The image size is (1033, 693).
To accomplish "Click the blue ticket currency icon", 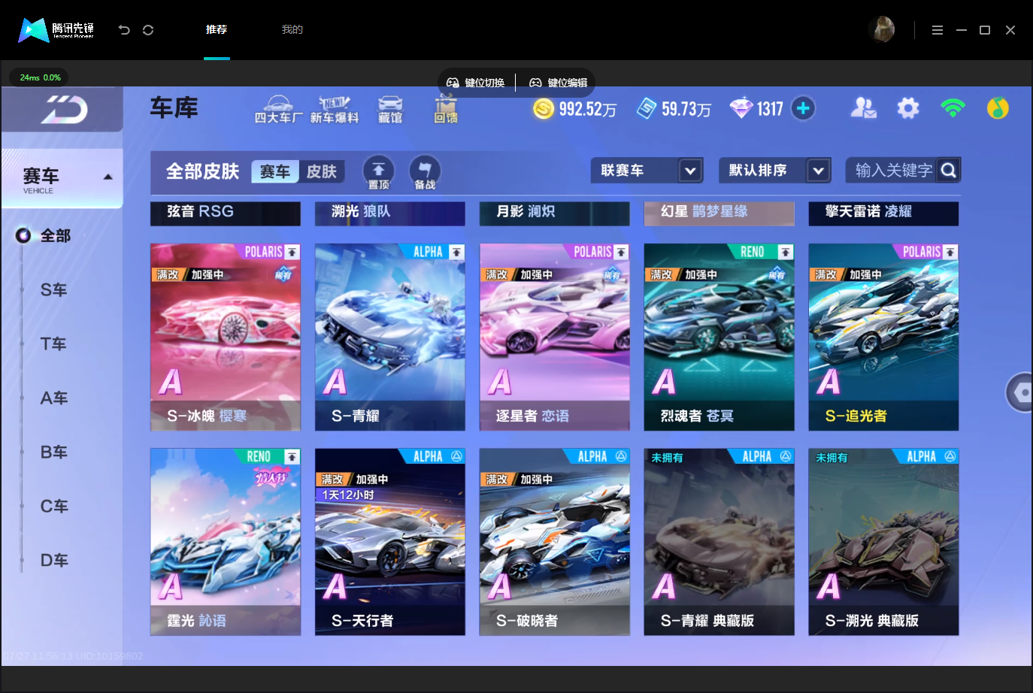I will [x=647, y=109].
